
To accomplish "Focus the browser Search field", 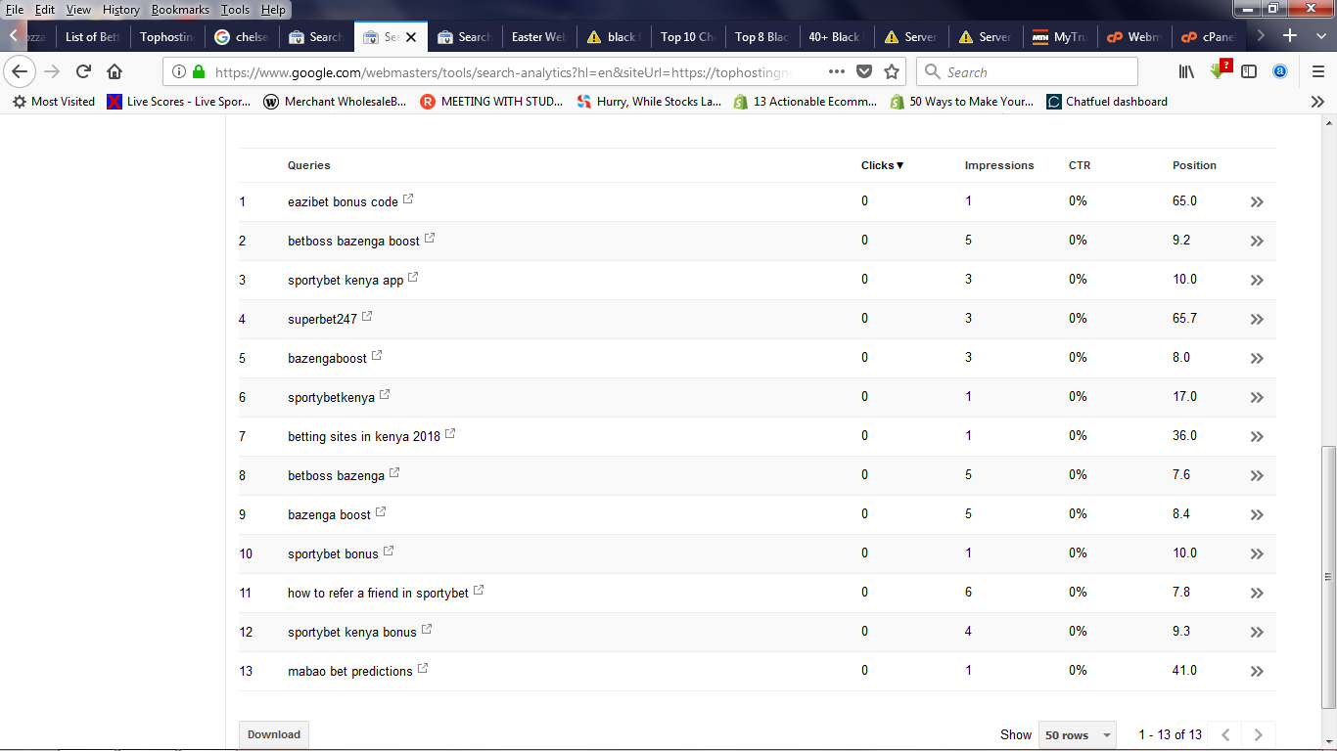I will pyautogui.click(x=1027, y=71).
